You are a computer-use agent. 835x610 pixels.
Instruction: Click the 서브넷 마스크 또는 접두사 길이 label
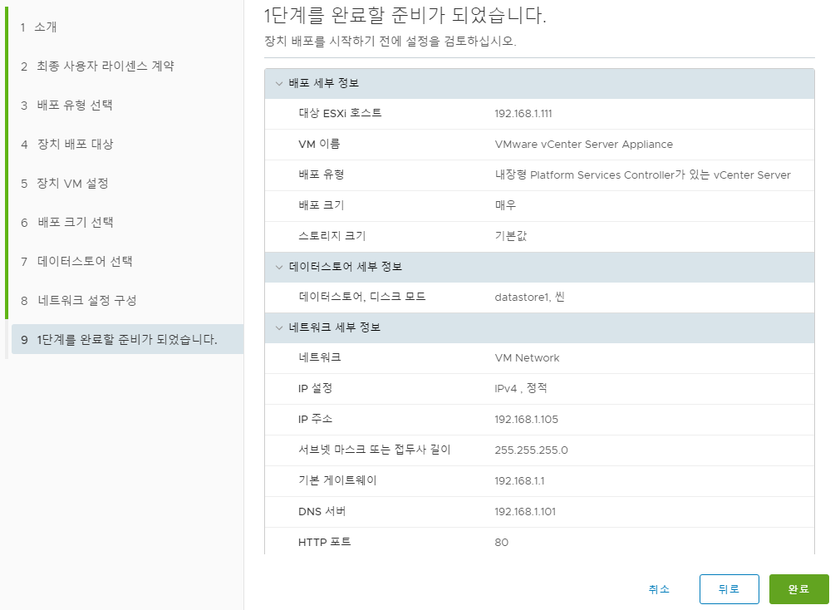coord(375,450)
